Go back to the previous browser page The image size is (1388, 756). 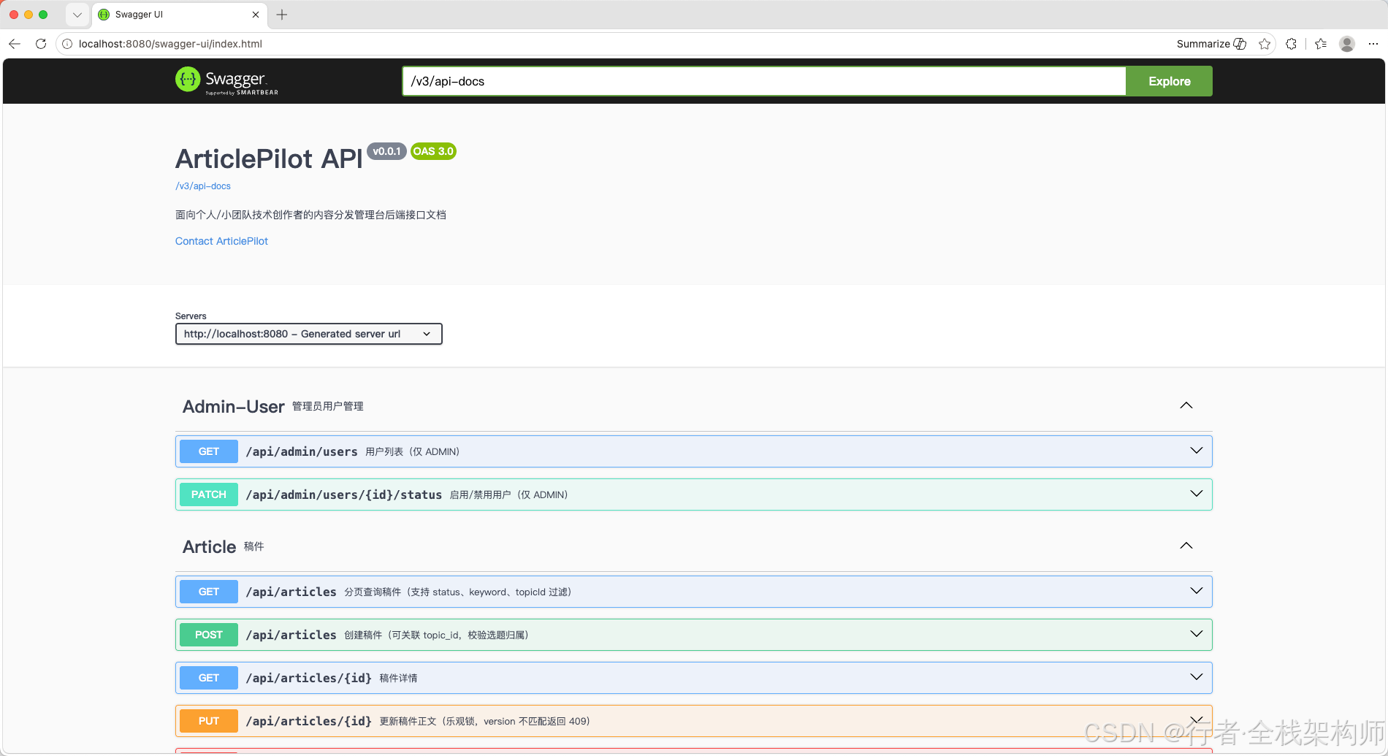(15, 44)
